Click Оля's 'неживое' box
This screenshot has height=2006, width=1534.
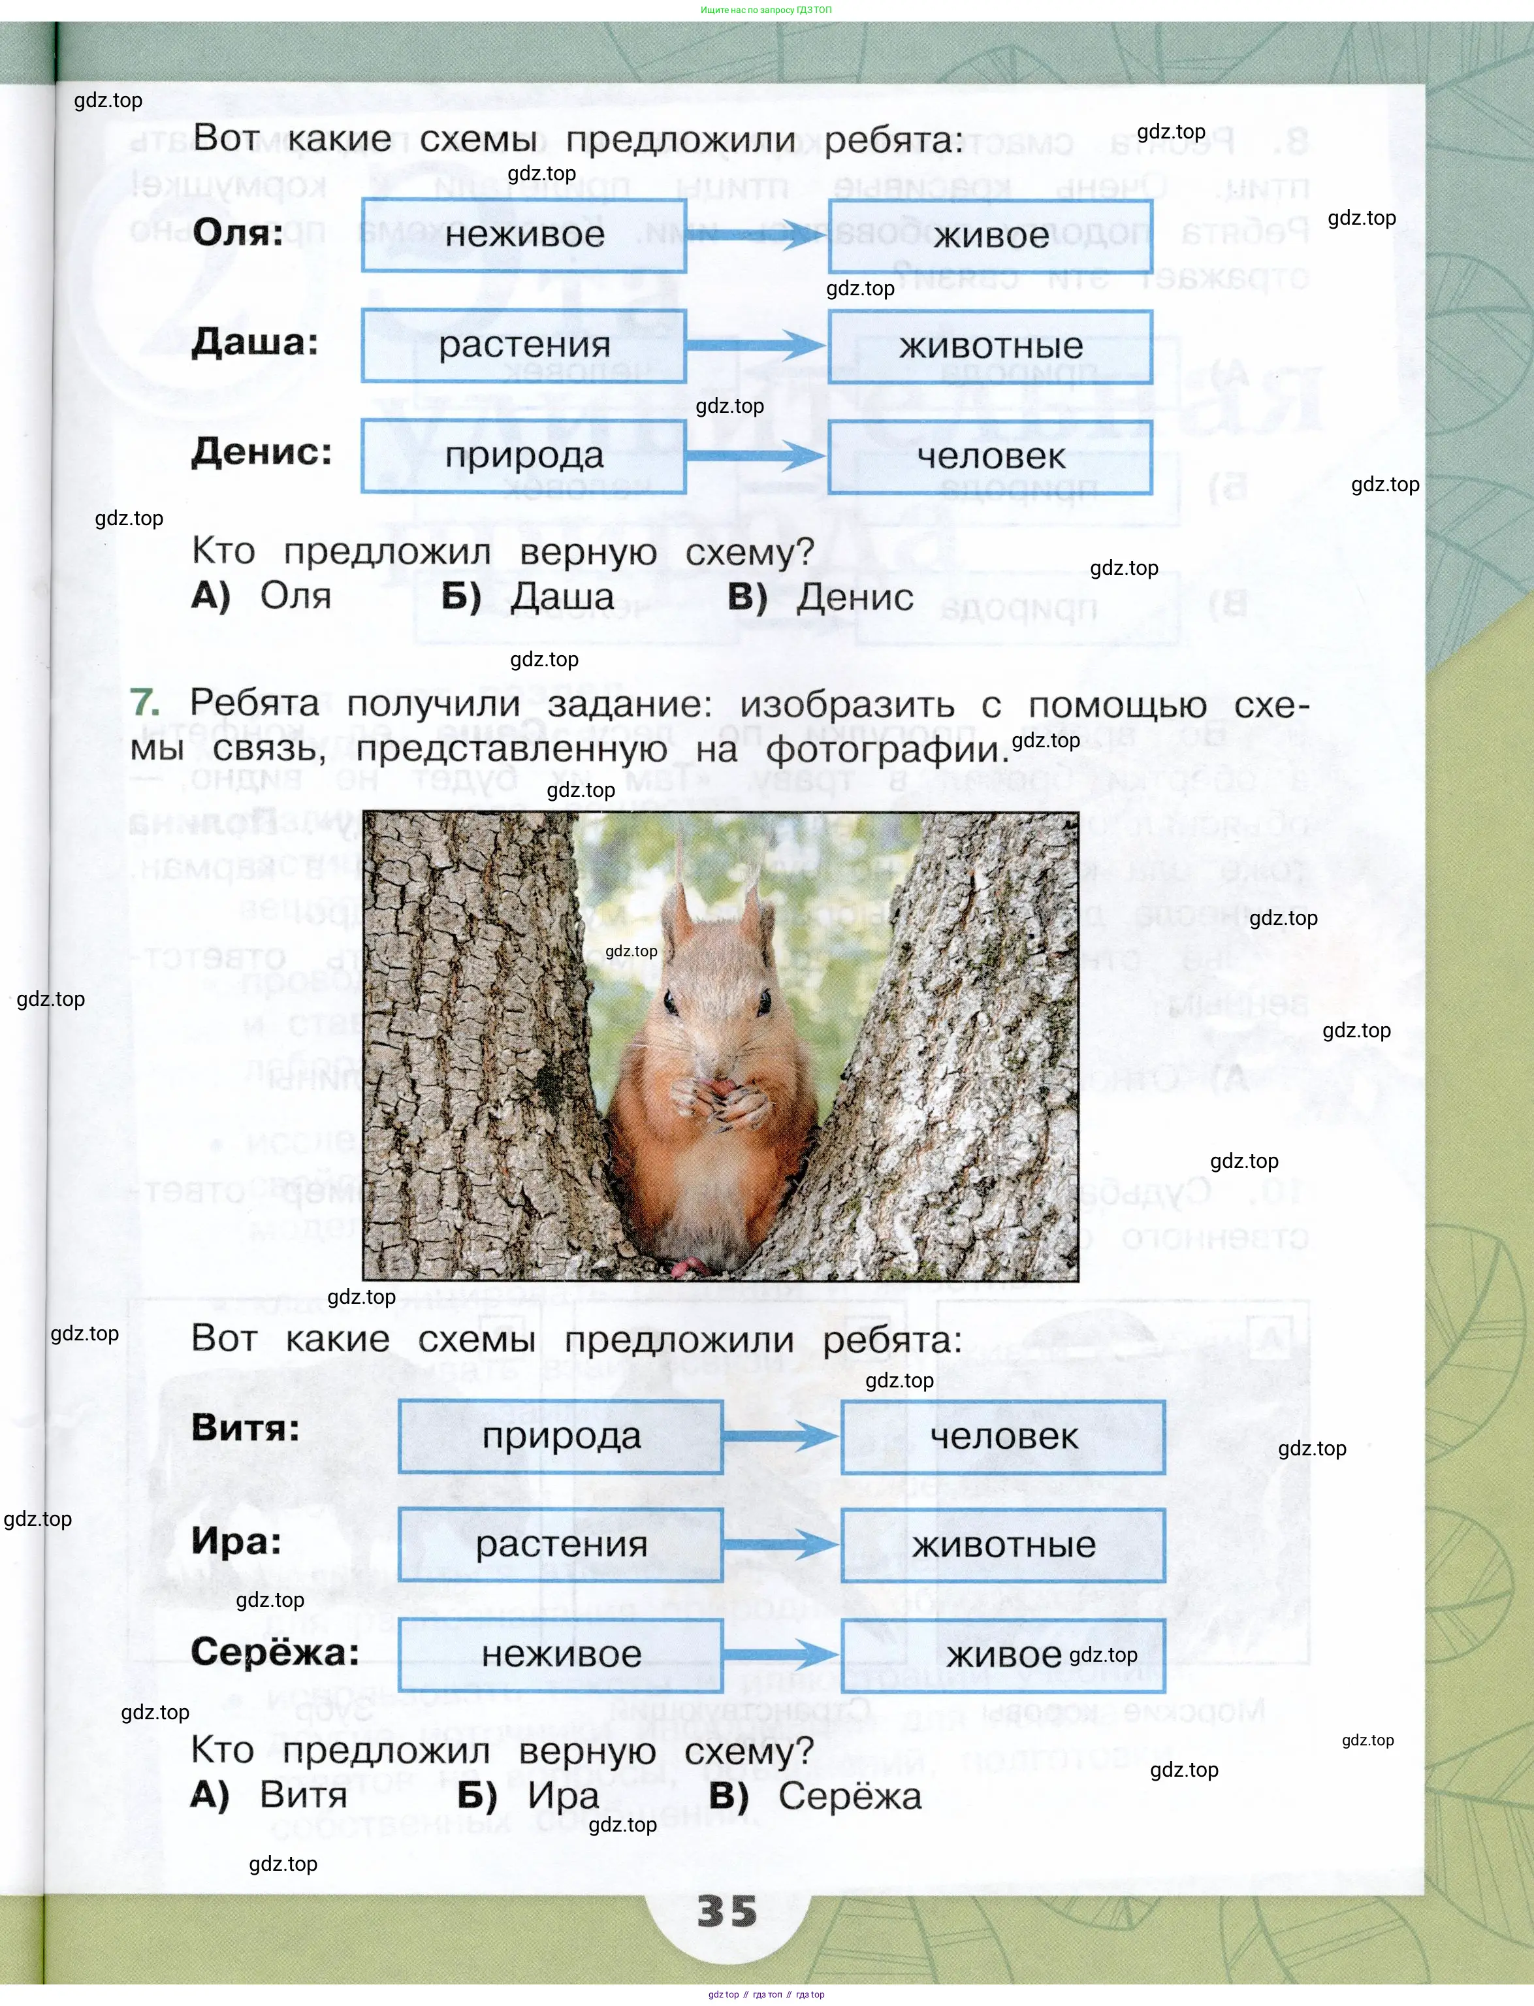click(x=523, y=235)
